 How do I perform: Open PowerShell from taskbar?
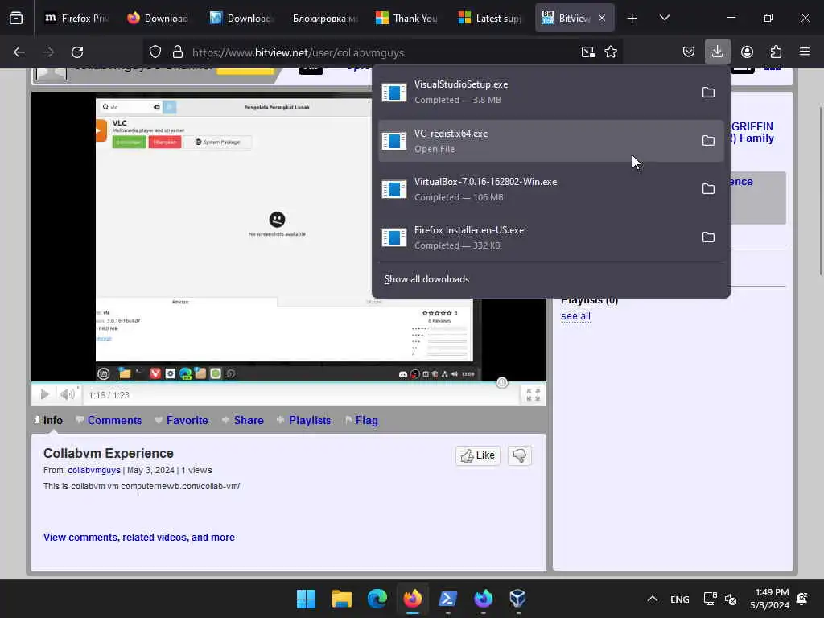tap(447, 599)
